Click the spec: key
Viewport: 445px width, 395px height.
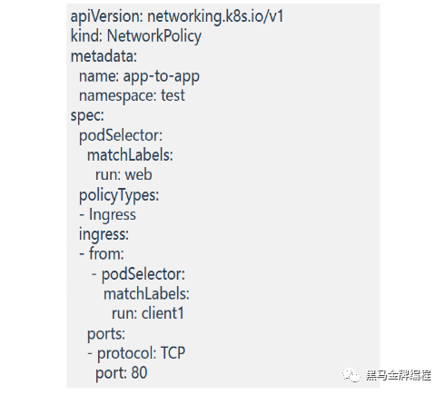[x=87, y=116]
